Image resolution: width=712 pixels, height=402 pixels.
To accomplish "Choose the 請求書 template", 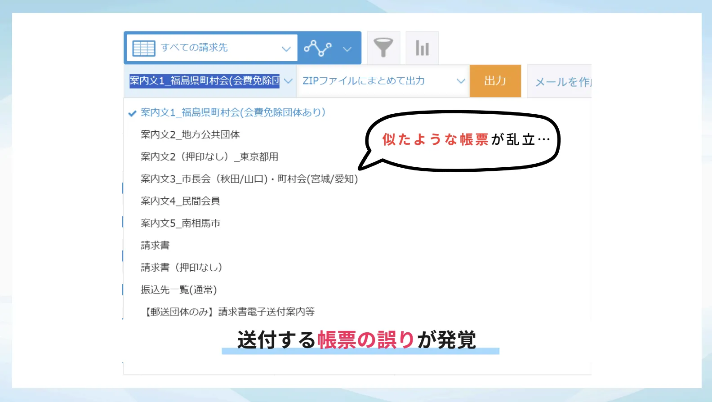I will click(155, 245).
